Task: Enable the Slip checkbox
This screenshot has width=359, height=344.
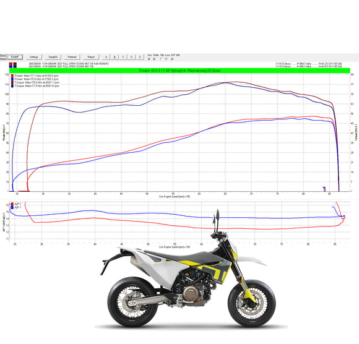Action: 162,59
